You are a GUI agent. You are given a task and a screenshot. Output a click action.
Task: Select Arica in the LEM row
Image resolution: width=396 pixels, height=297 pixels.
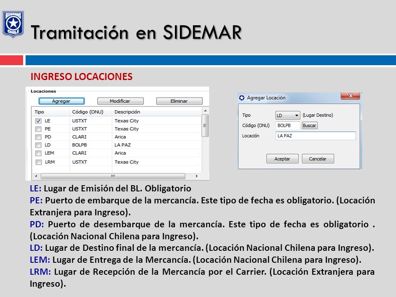coord(120,153)
